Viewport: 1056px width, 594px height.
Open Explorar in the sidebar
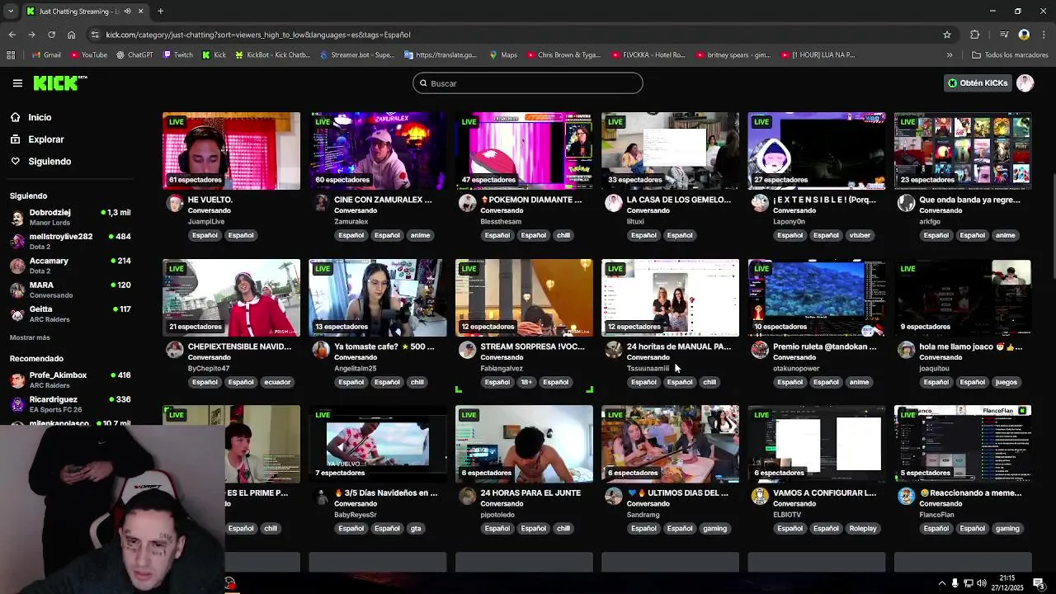coord(45,139)
